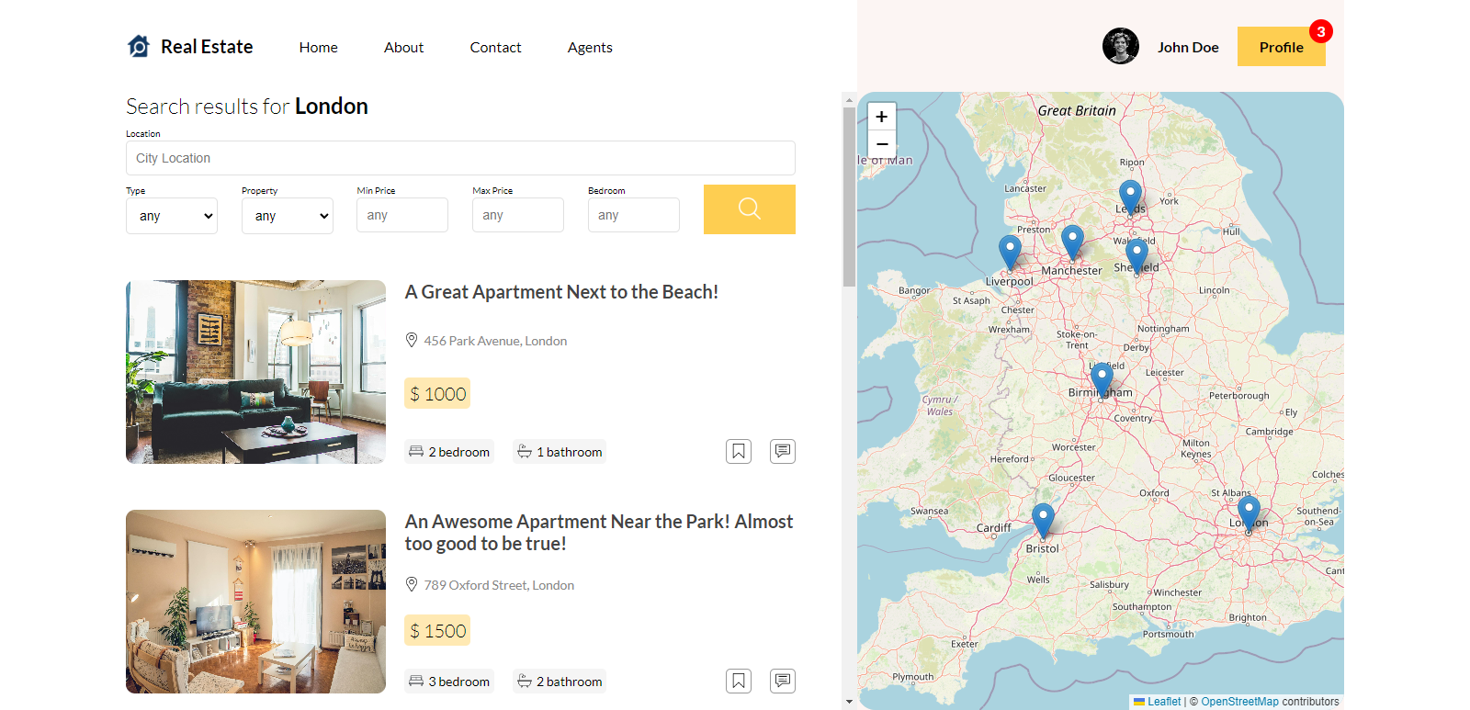Open the Real Estate logo home link

coord(190,47)
